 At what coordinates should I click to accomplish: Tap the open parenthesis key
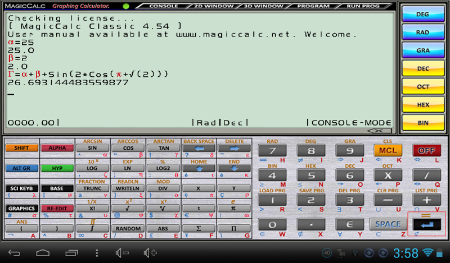point(21,228)
